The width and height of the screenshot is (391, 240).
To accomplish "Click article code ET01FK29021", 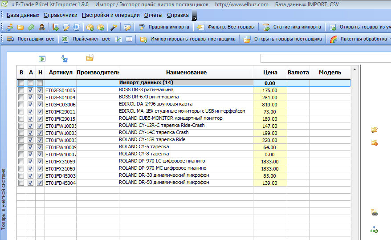I will tap(61, 112).
